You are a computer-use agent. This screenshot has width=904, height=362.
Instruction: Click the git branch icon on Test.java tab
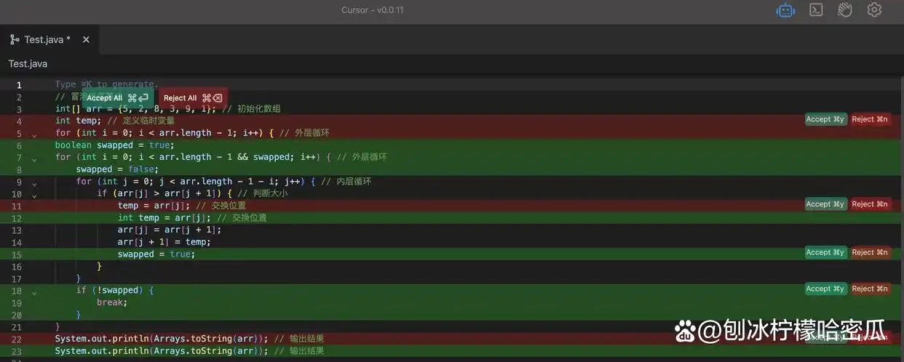click(15, 39)
